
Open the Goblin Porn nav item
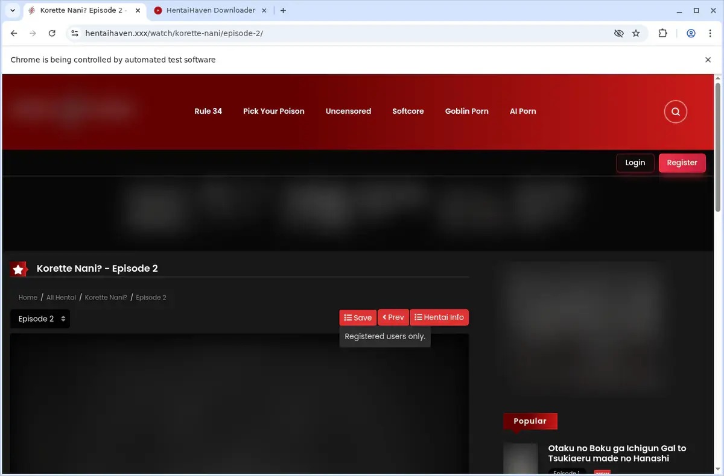(467, 111)
